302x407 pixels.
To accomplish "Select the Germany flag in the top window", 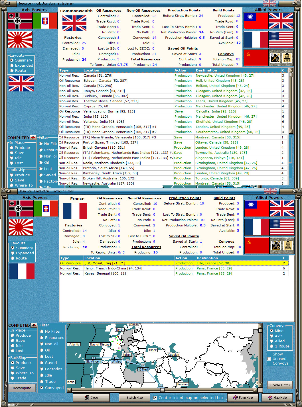I will pyautogui.click(x=20, y=21).
